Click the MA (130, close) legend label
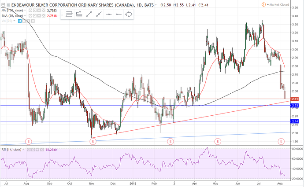304x187 pixels. (x=12, y=11)
